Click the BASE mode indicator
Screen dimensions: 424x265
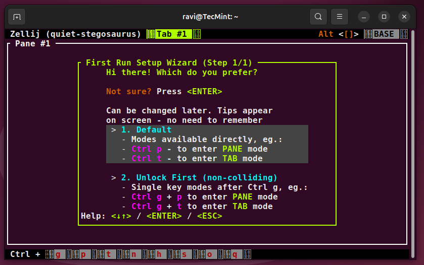click(384, 34)
